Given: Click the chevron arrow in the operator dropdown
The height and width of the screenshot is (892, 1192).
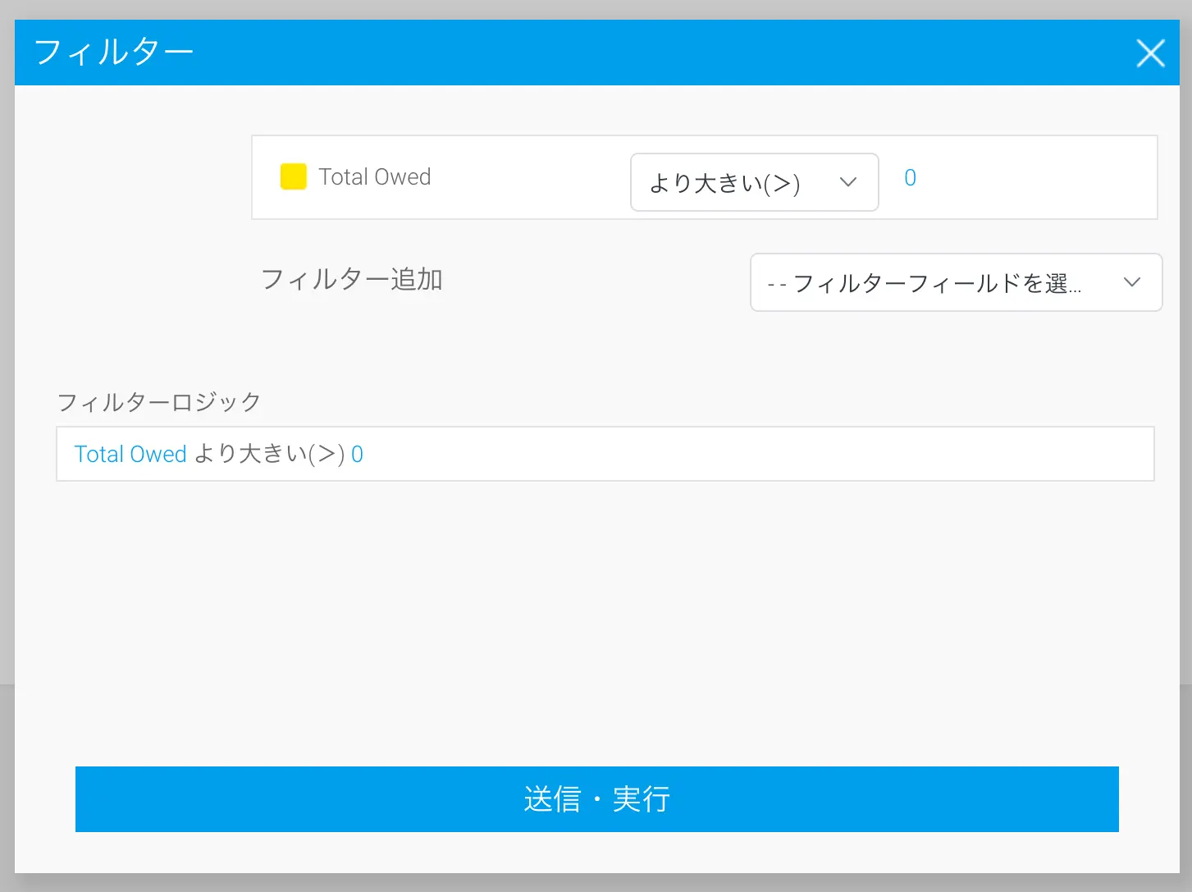Looking at the screenshot, I should click(848, 182).
